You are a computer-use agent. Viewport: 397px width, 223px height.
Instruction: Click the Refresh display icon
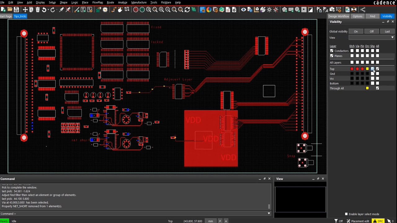[x=187, y=10]
